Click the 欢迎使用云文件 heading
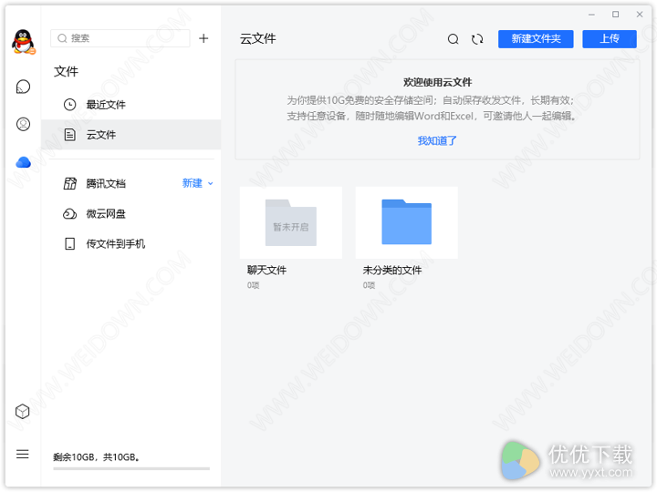 (437, 82)
